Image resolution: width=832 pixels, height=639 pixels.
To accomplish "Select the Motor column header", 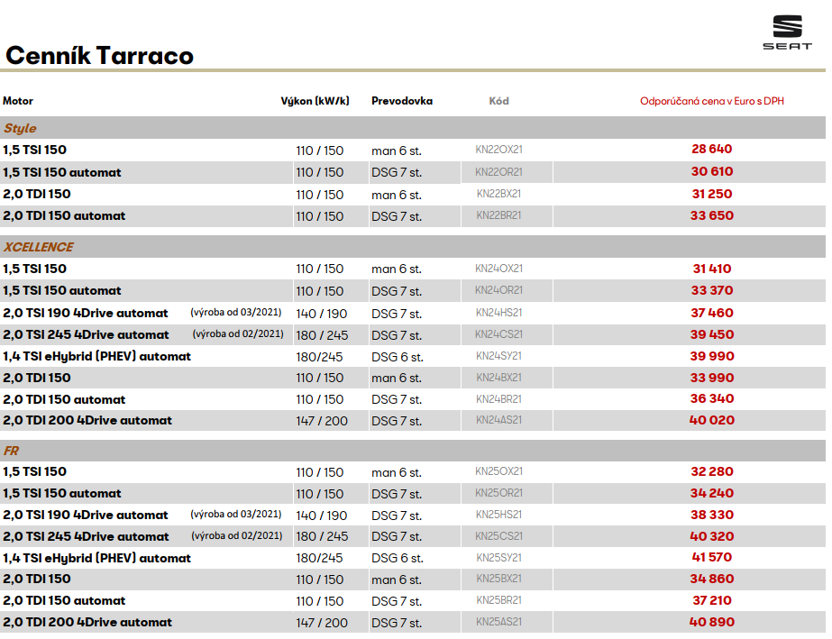I will click(18, 101).
